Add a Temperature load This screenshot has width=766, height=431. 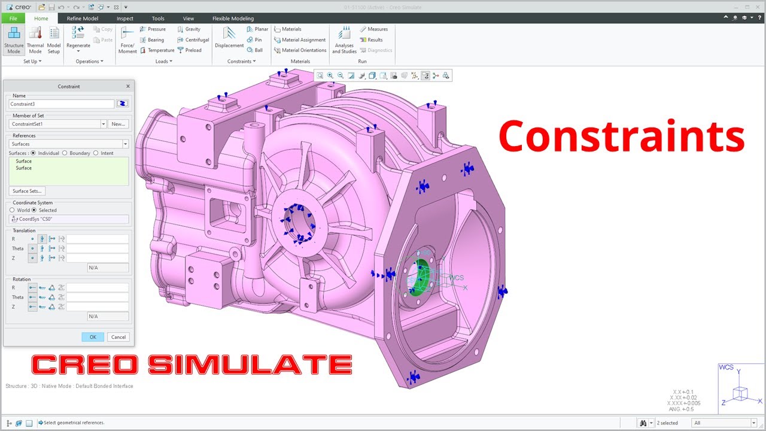157,50
